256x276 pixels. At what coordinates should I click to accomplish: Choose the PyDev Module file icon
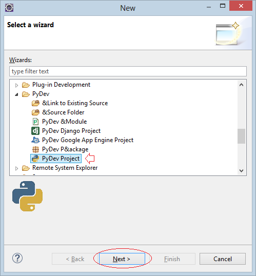tap(35, 122)
